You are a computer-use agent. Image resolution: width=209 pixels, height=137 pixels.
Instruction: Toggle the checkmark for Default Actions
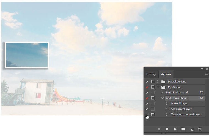tap(147, 82)
